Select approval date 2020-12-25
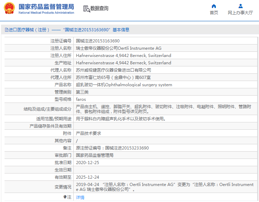259x202 pixels. [x=87, y=163]
